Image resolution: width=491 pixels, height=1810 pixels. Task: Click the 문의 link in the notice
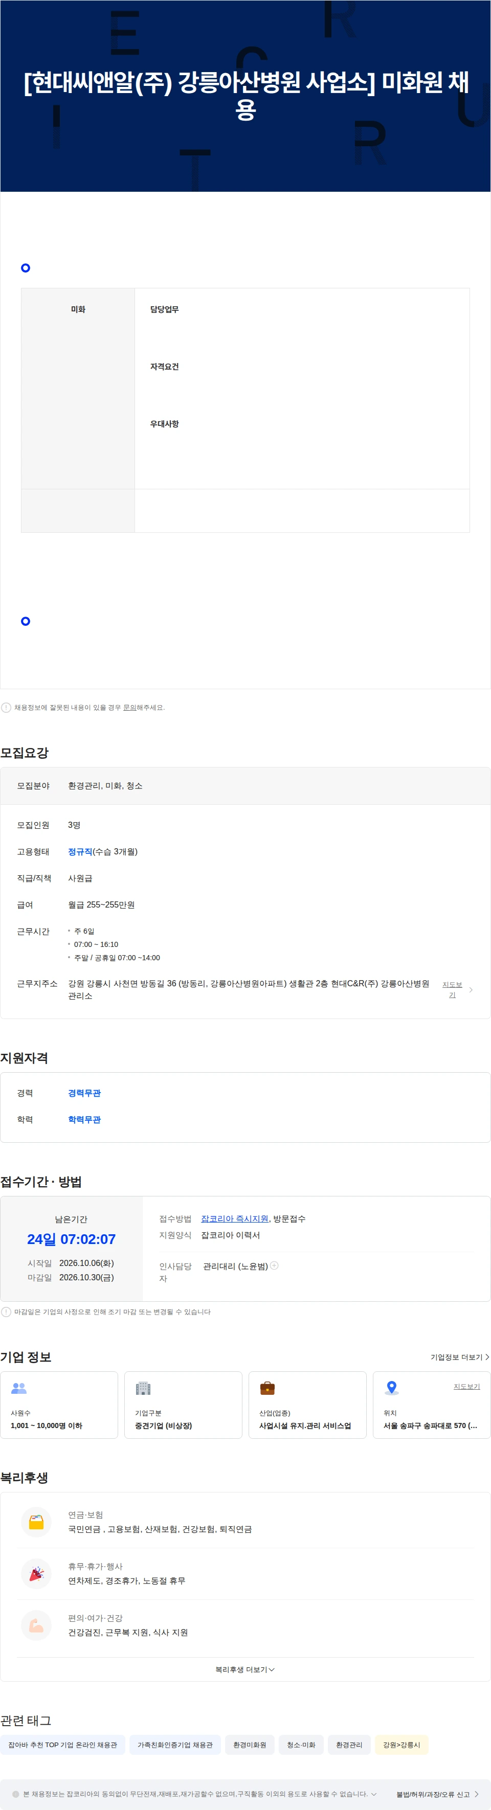(129, 708)
